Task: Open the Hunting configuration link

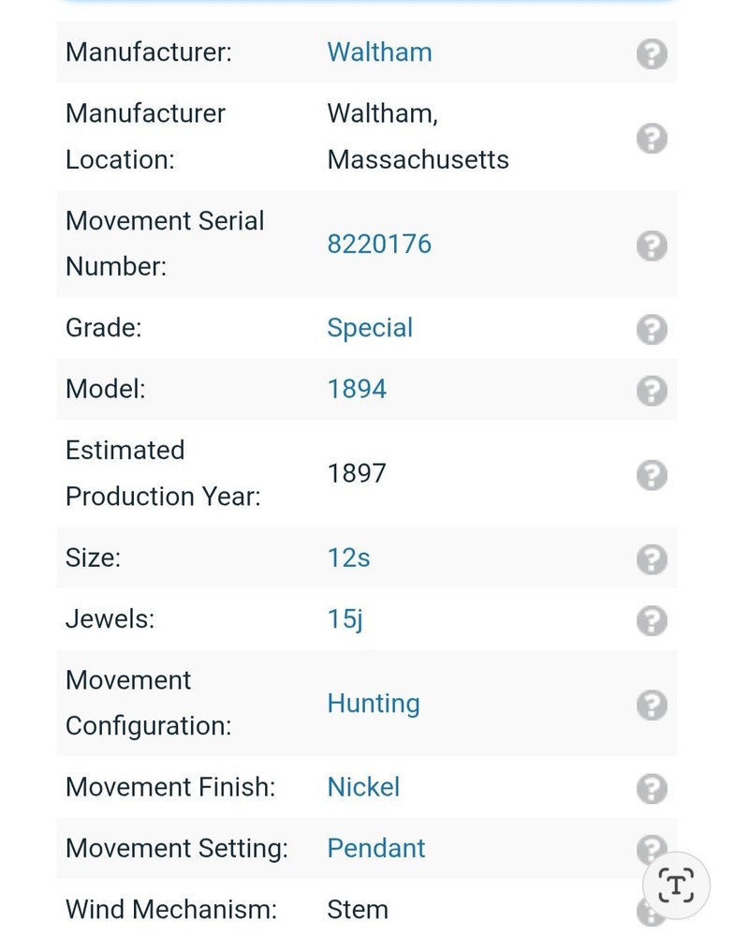Action: pos(373,704)
